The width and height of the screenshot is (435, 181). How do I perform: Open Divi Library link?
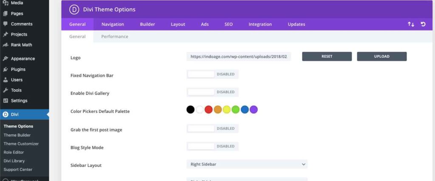[x=14, y=161]
